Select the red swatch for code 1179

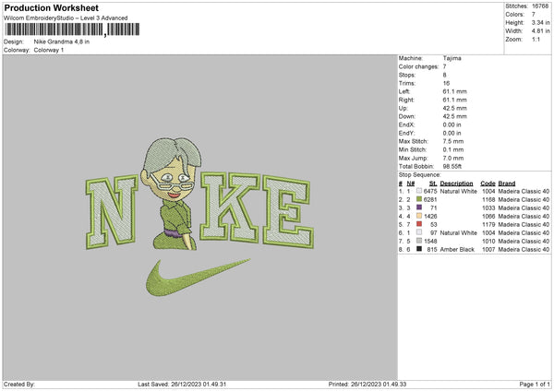[x=419, y=224]
